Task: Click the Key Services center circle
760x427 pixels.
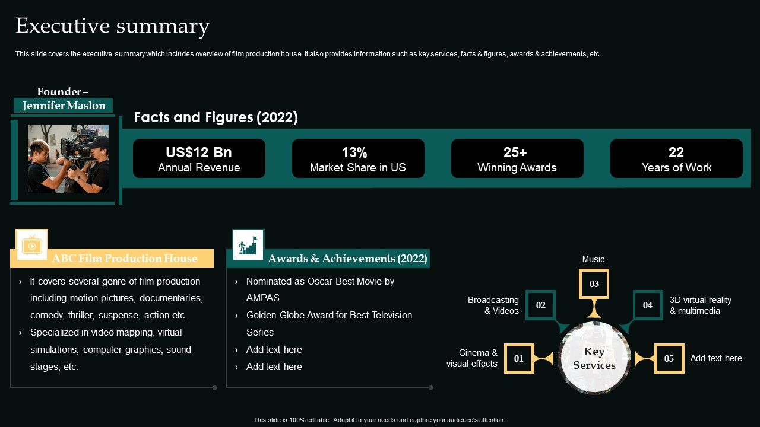Action: pos(594,358)
